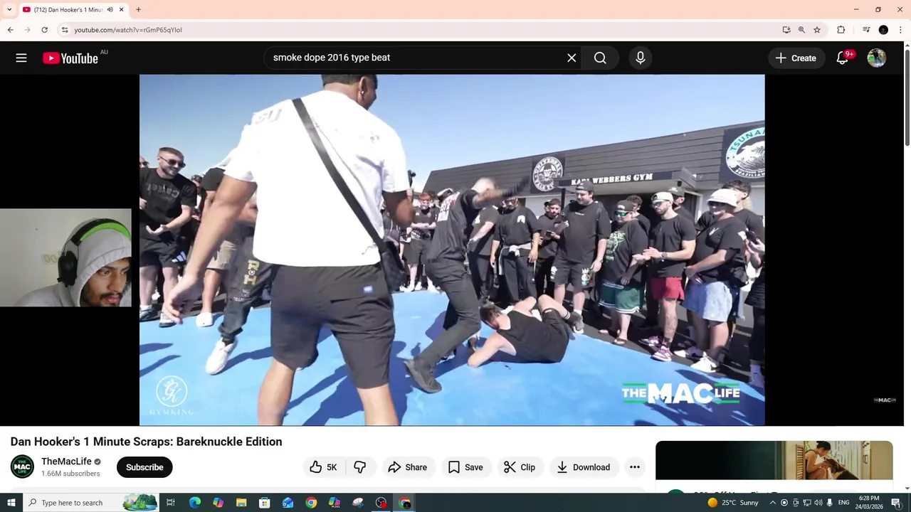
Task: Open the ENG language indicator
Action: [844, 503]
